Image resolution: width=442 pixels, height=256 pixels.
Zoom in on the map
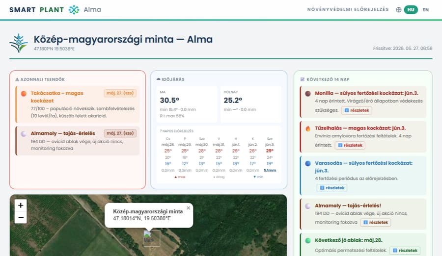point(21,205)
